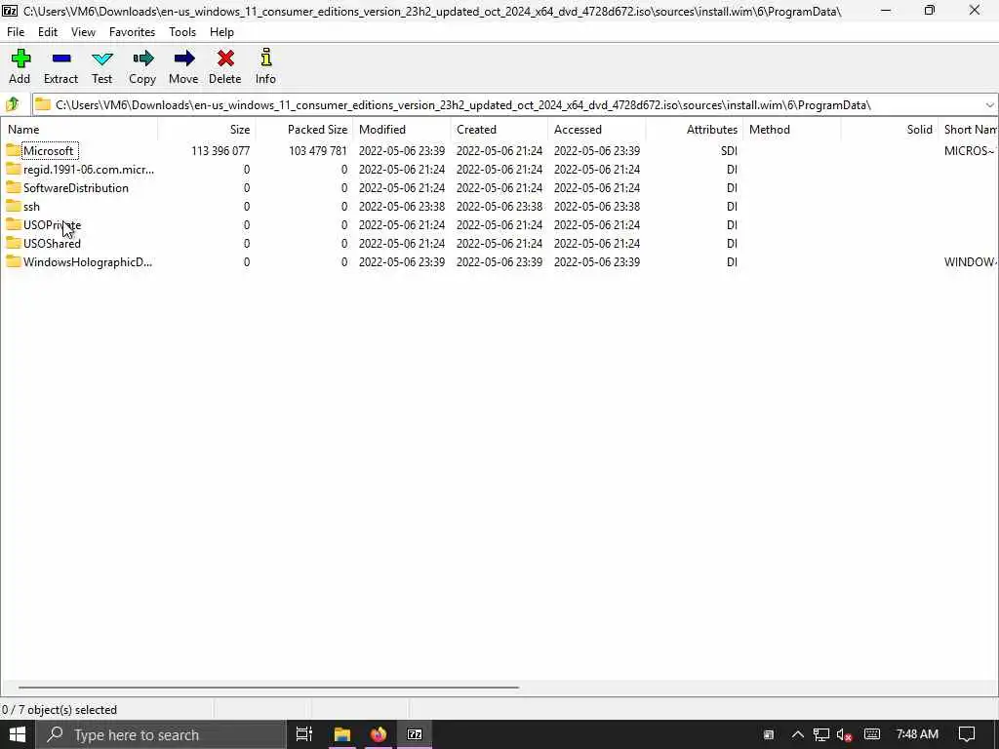Select the regid.1991-06.com.micr... folder icon
Screen dimensions: 999x749
14,169
